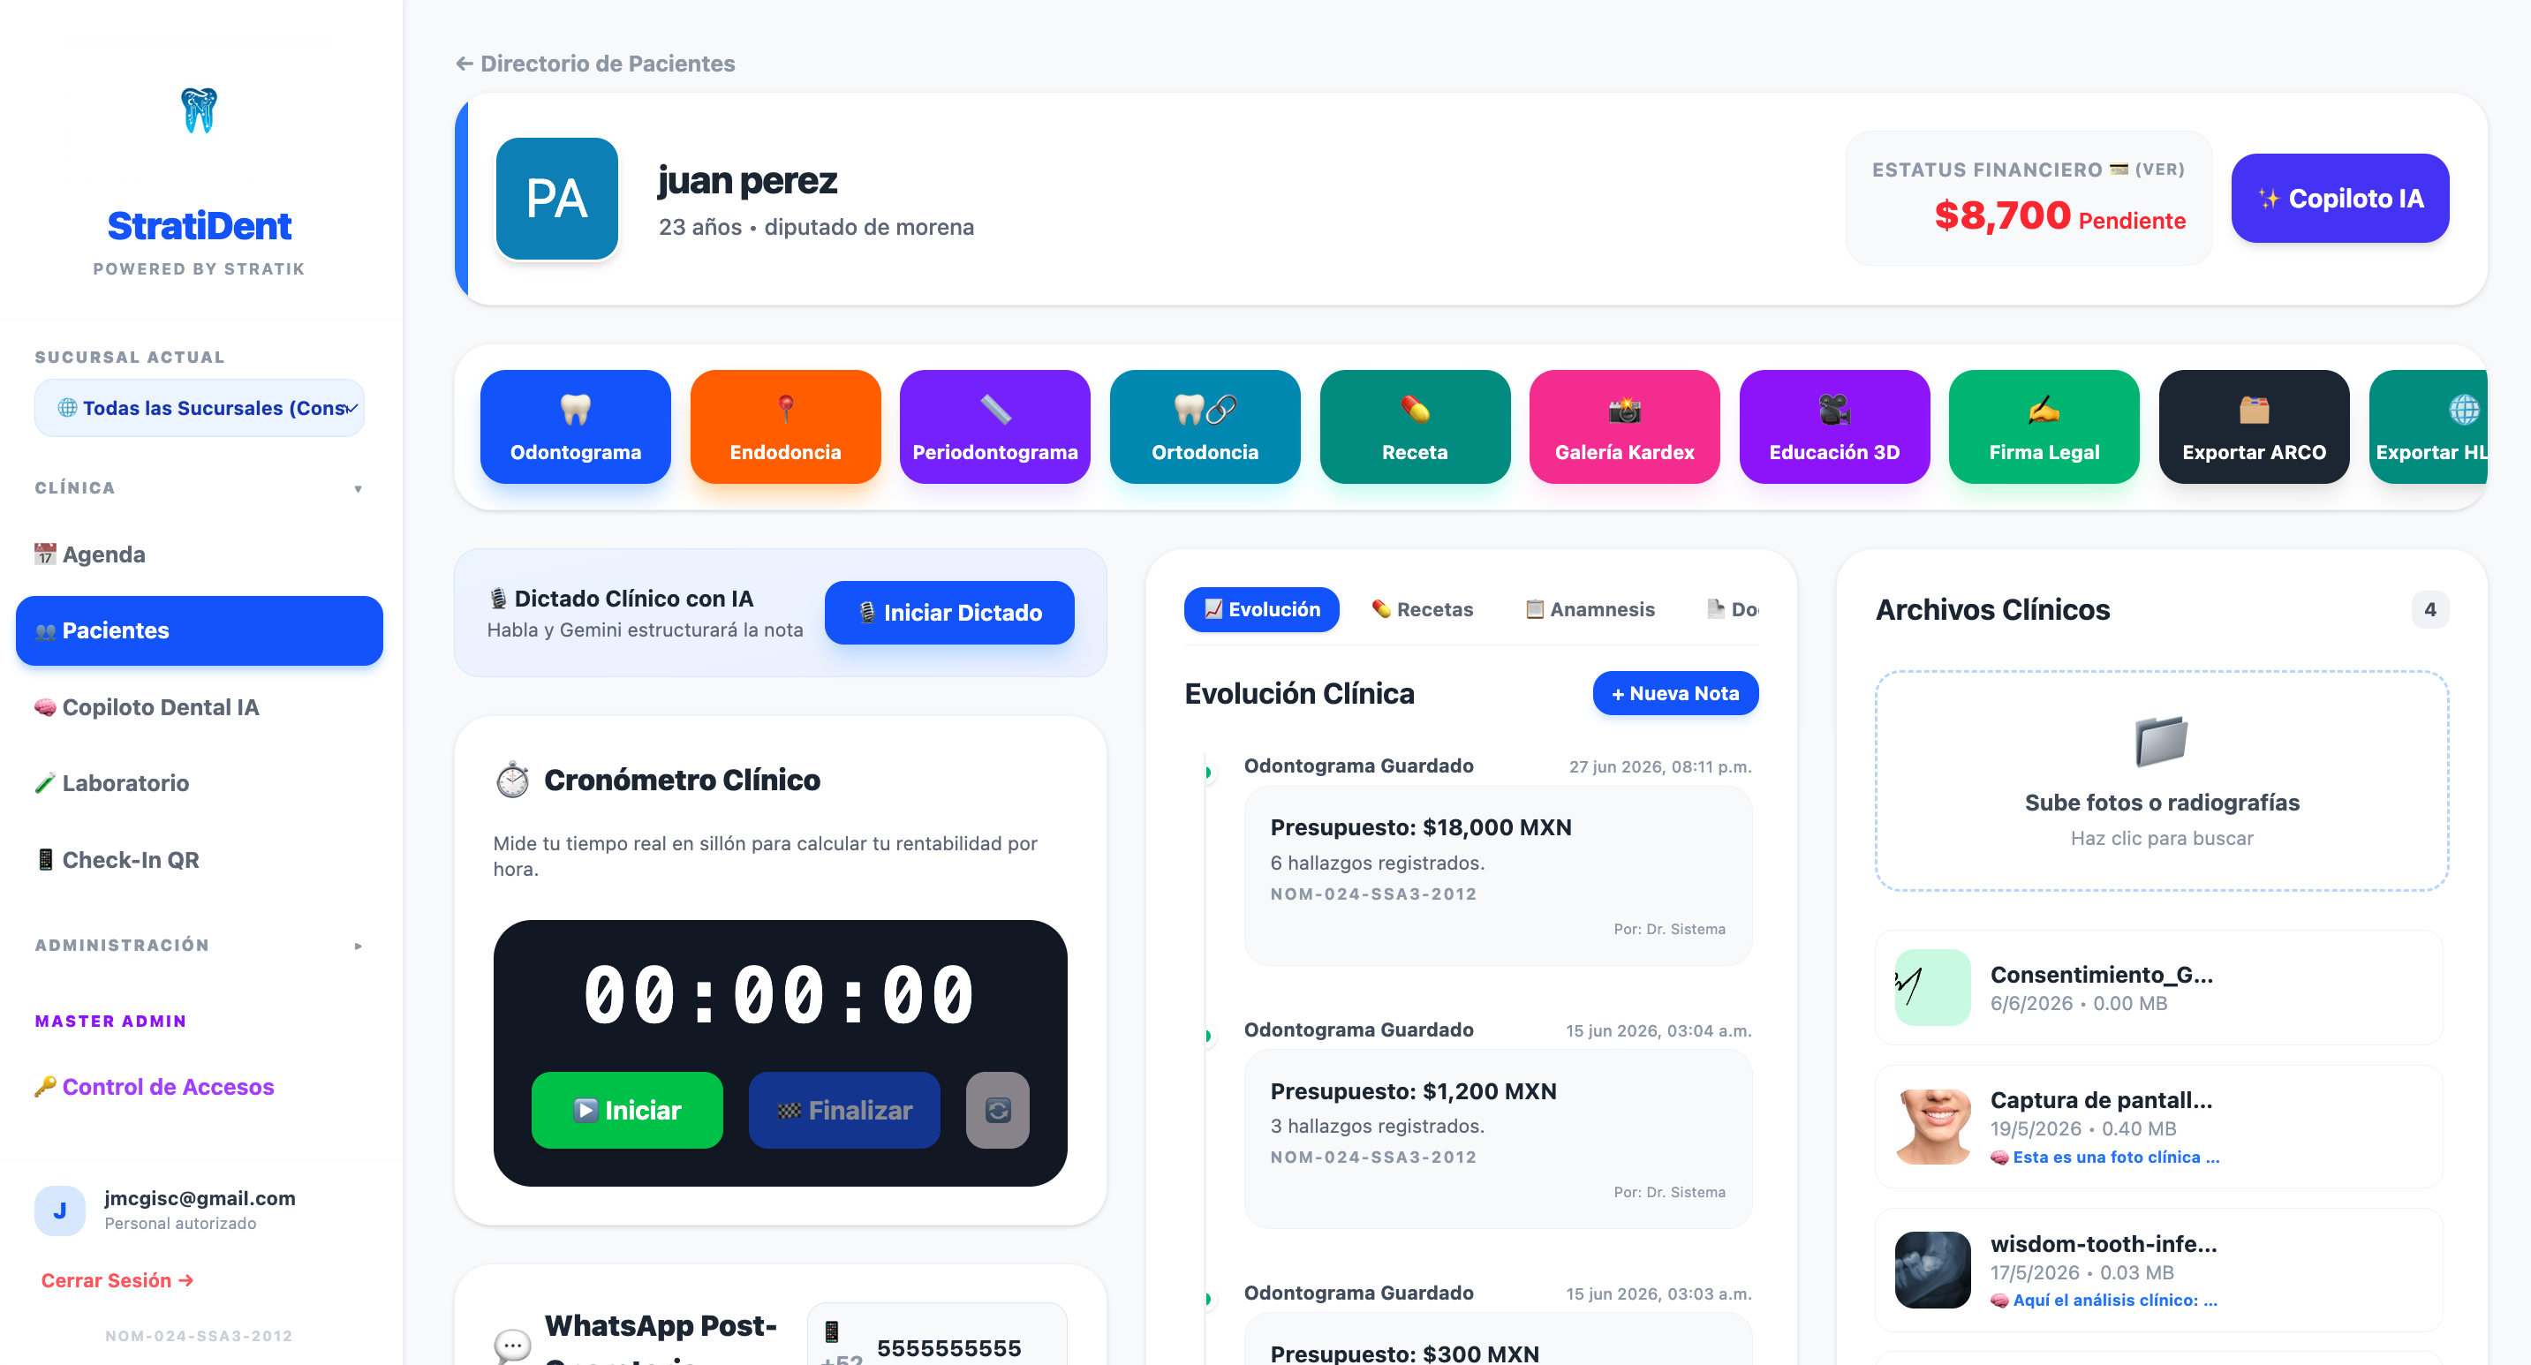Image resolution: width=2531 pixels, height=1365 pixels.
Task: Open the Periodontograma module
Action: coord(994,426)
